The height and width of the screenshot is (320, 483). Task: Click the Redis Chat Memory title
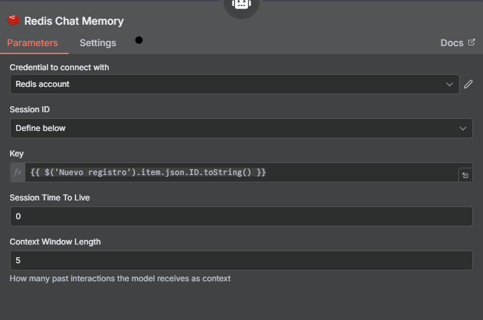click(74, 21)
